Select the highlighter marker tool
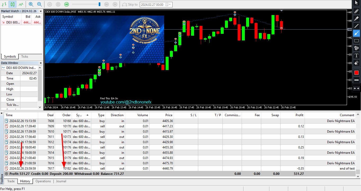 point(356,18)
